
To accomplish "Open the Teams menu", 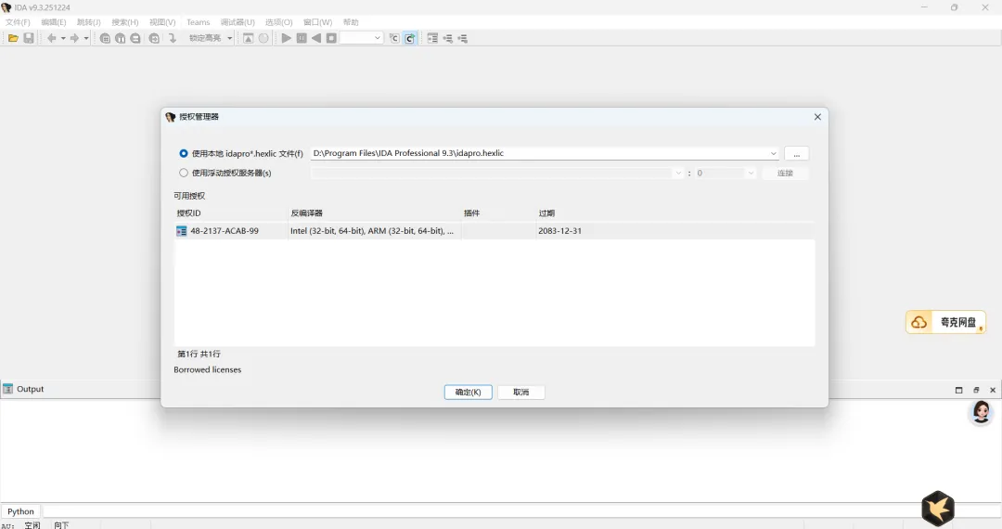I will (x=199, y=22).
